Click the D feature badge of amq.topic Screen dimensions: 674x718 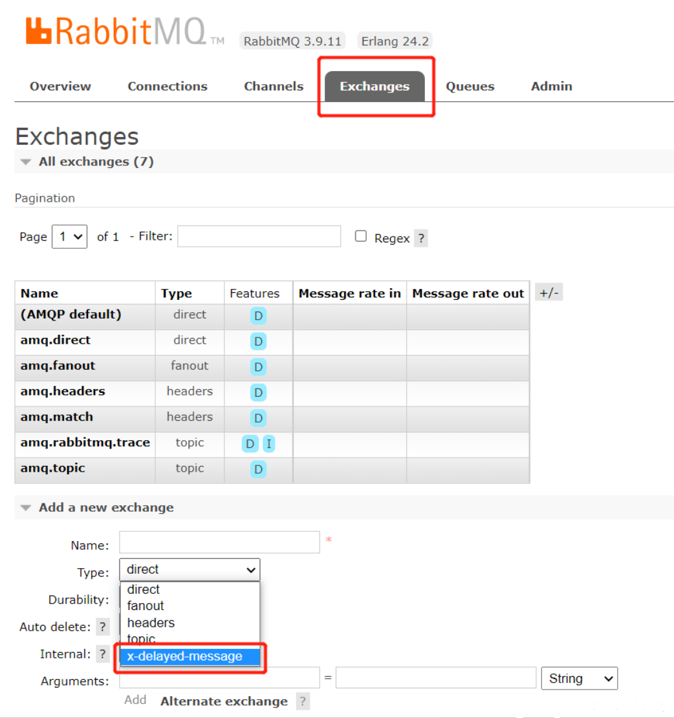(258, 470)
